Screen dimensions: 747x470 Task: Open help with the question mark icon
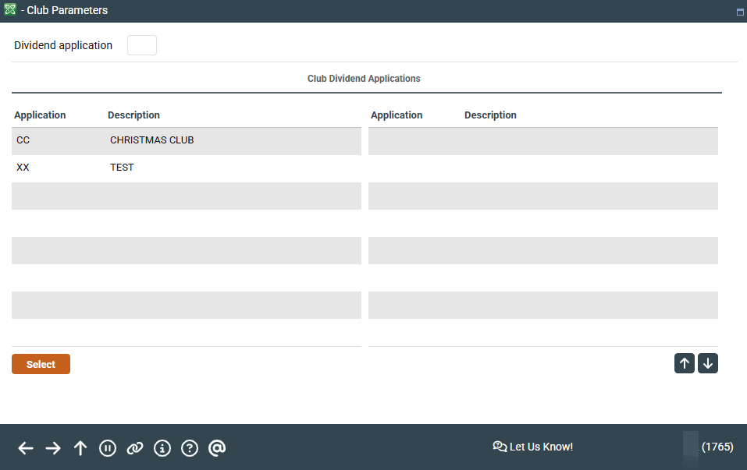190,447
